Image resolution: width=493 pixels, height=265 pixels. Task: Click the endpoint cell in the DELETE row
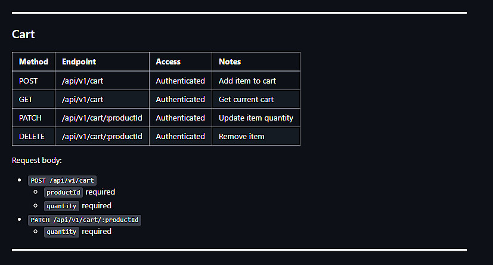point(102,136)
